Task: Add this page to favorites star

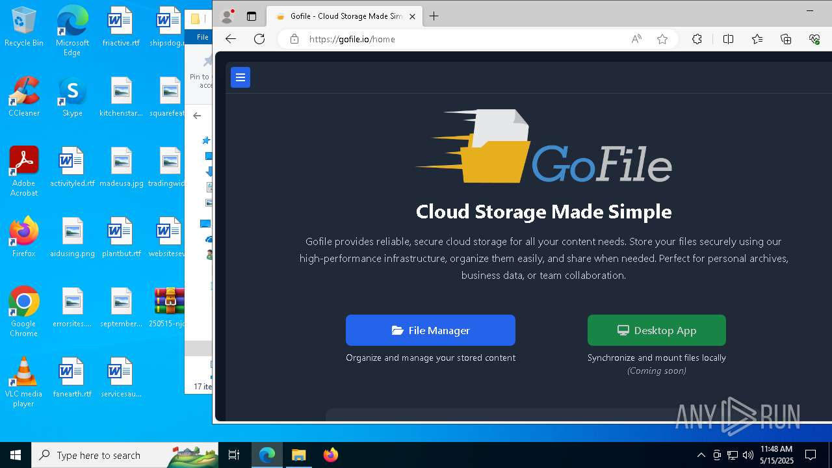Action: point(662,39)
